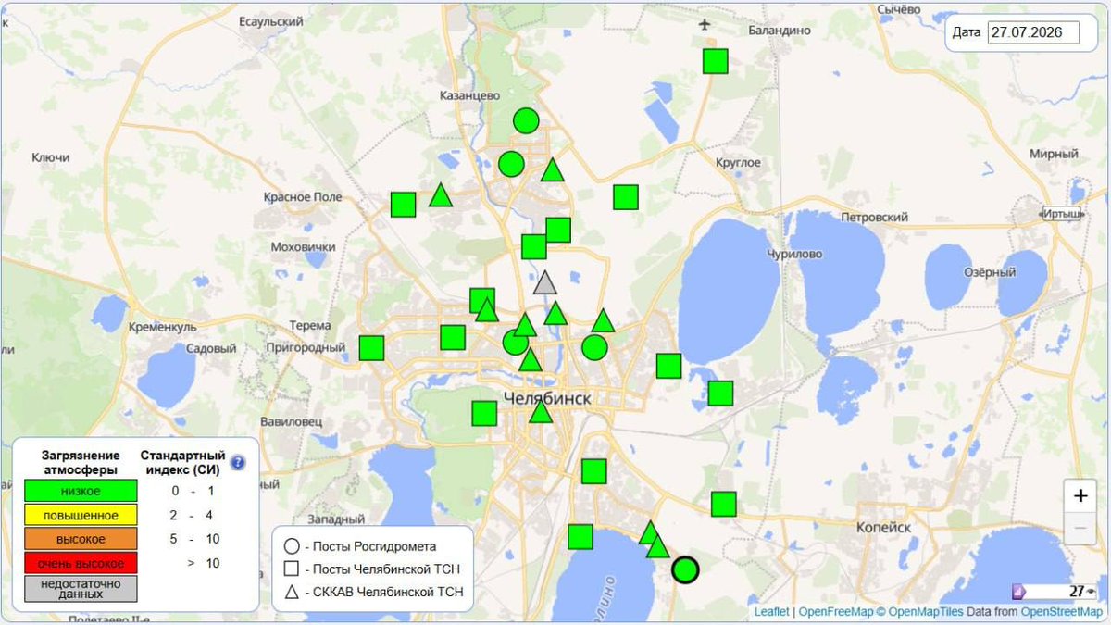Click the Посты Росгидромета legend text
Screen dimensions: 1111x625
point(374,546)
